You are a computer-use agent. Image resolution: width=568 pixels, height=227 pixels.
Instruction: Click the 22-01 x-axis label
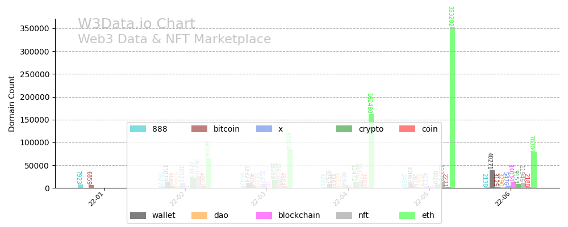96,199
